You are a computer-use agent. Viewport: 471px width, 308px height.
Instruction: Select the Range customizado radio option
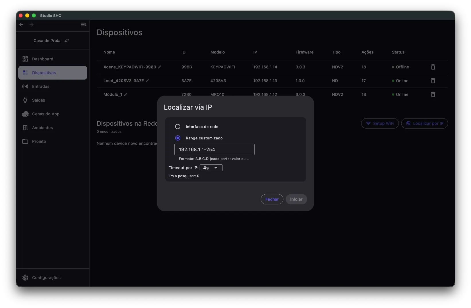pos(178,138)
